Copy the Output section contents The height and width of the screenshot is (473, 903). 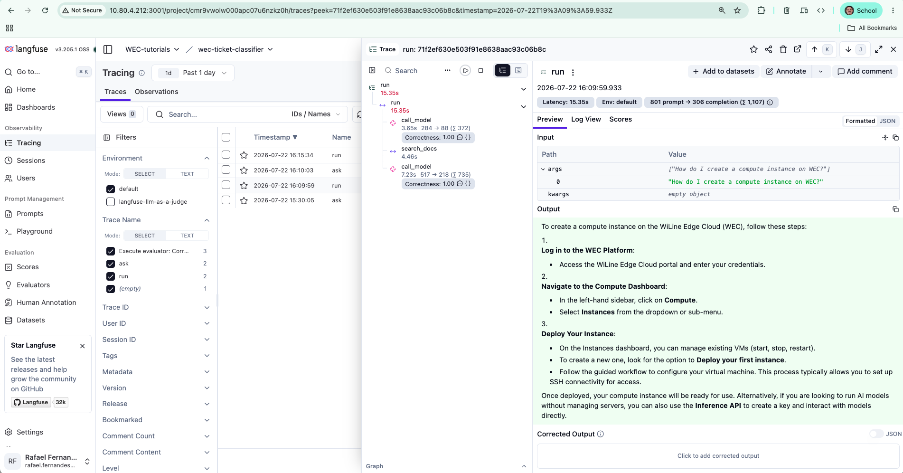(895, 209)
